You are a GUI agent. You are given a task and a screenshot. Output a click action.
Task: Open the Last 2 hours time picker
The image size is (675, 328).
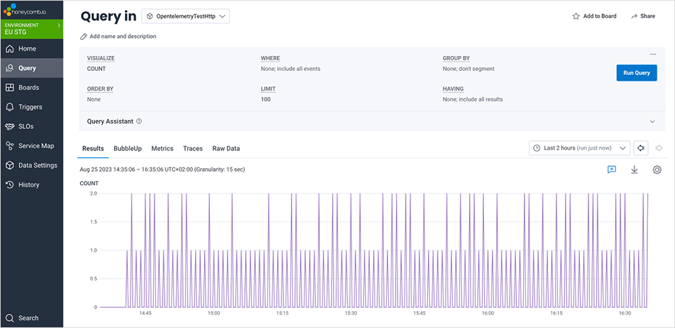pyautogui.click(x=579, y=148)
